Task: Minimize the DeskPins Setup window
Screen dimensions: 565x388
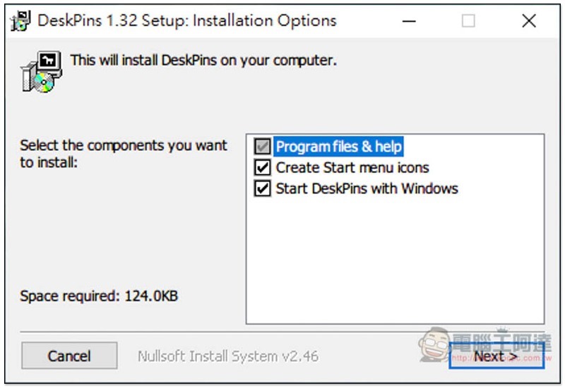Action: tap(409, 21)
